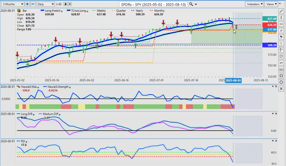Open the Daily interval dropdown
Screen dimensions: 286x166
pos(45,4)
